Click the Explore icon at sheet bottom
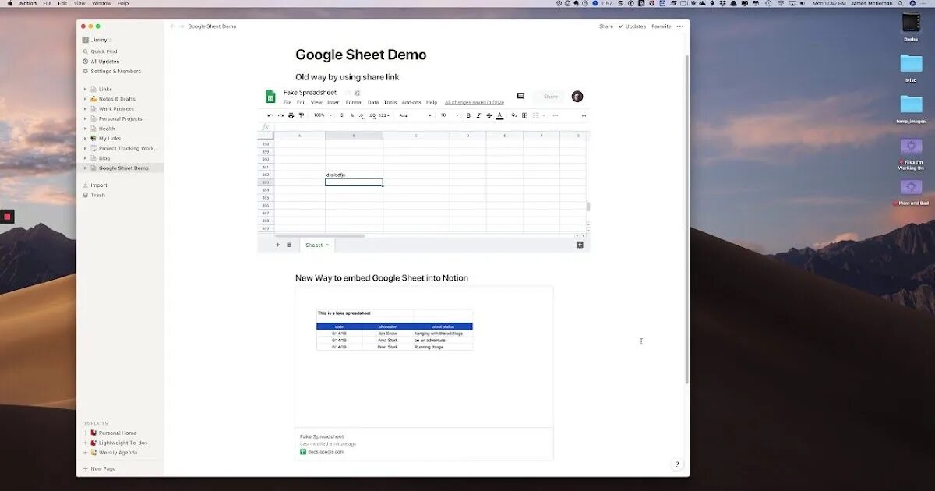This screenshot has height=491, width=935. tap(580, 245)
